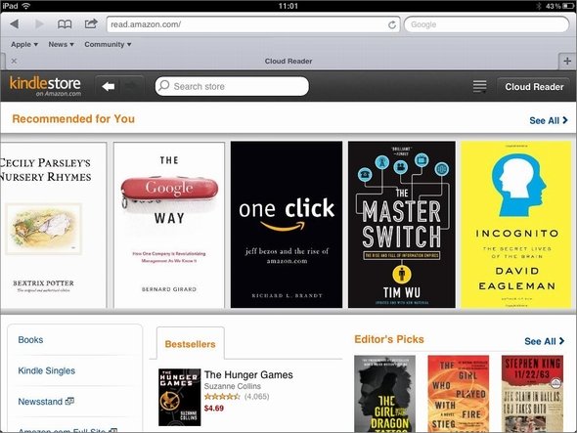Screen dimensions: 577x433
Task: Click the Search store field
Action: (x=232, y=86)
